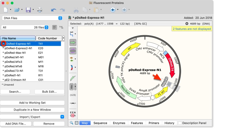Expand the arrow next to back navigation icon

[x=118, y=10]
